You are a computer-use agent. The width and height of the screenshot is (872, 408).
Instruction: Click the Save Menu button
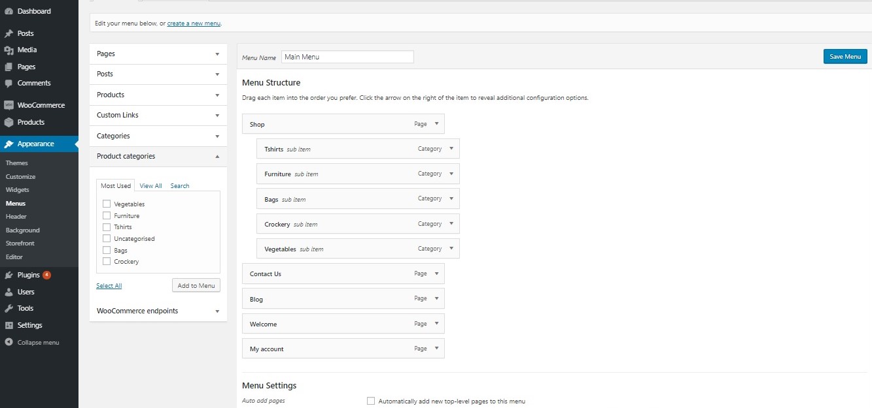coord(845,57)
